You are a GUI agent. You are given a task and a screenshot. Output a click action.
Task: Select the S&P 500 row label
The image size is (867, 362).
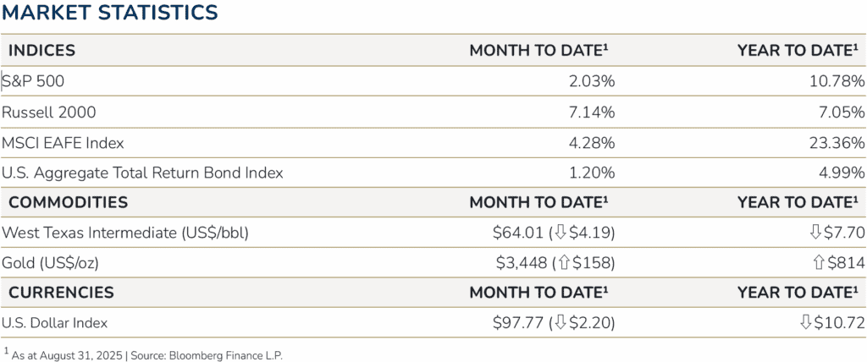[33, 82]
